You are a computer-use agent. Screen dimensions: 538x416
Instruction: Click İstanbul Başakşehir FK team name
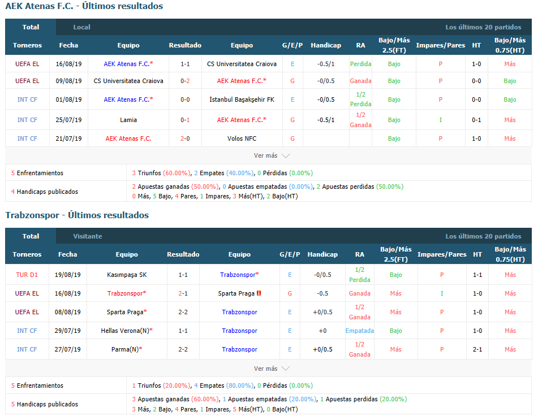click(x=242, y=99)
